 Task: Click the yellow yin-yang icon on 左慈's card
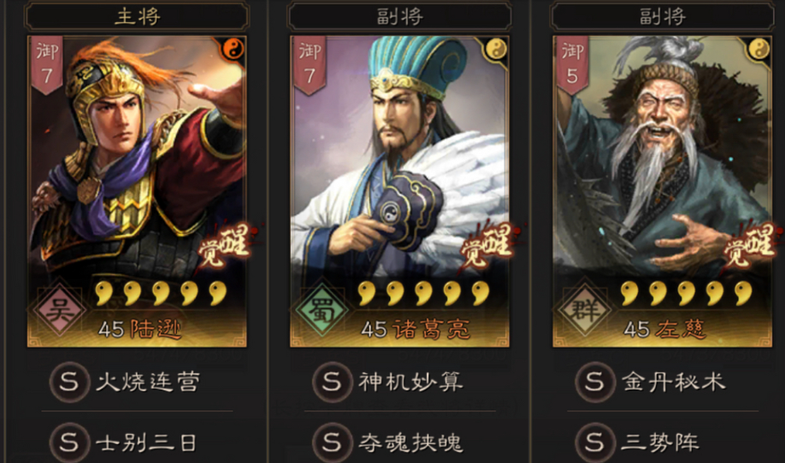point(759,50)
